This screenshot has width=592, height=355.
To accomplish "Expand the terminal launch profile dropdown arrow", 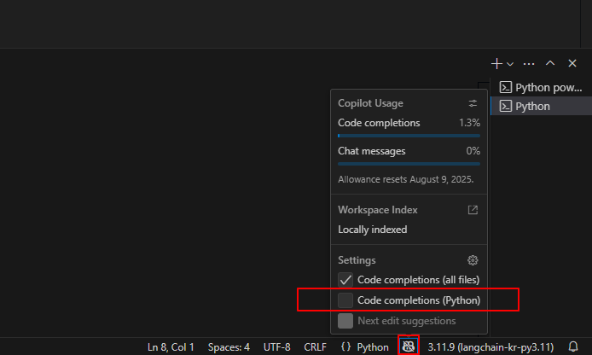I will click(510, 64).
